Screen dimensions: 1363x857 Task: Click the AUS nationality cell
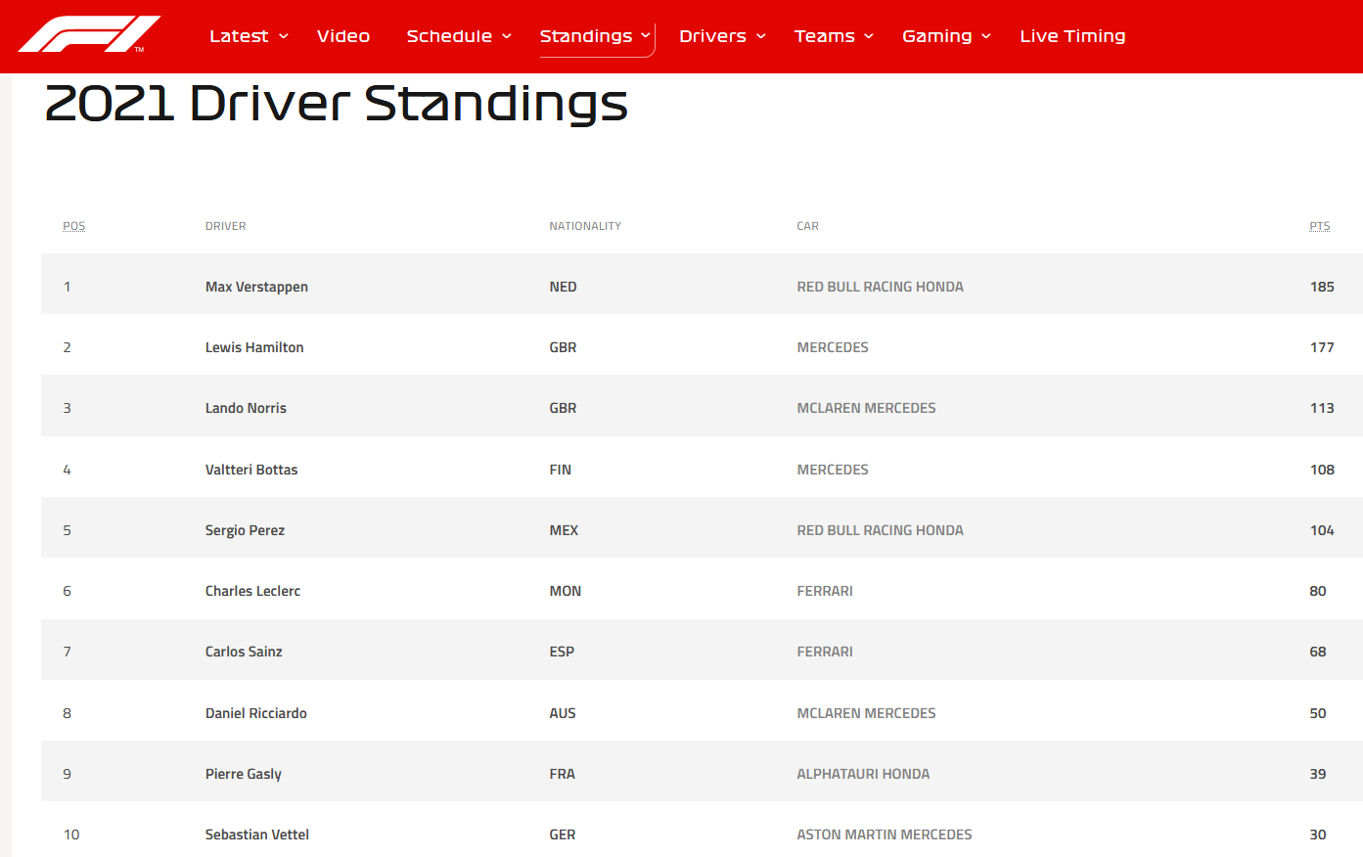(563, 713)
